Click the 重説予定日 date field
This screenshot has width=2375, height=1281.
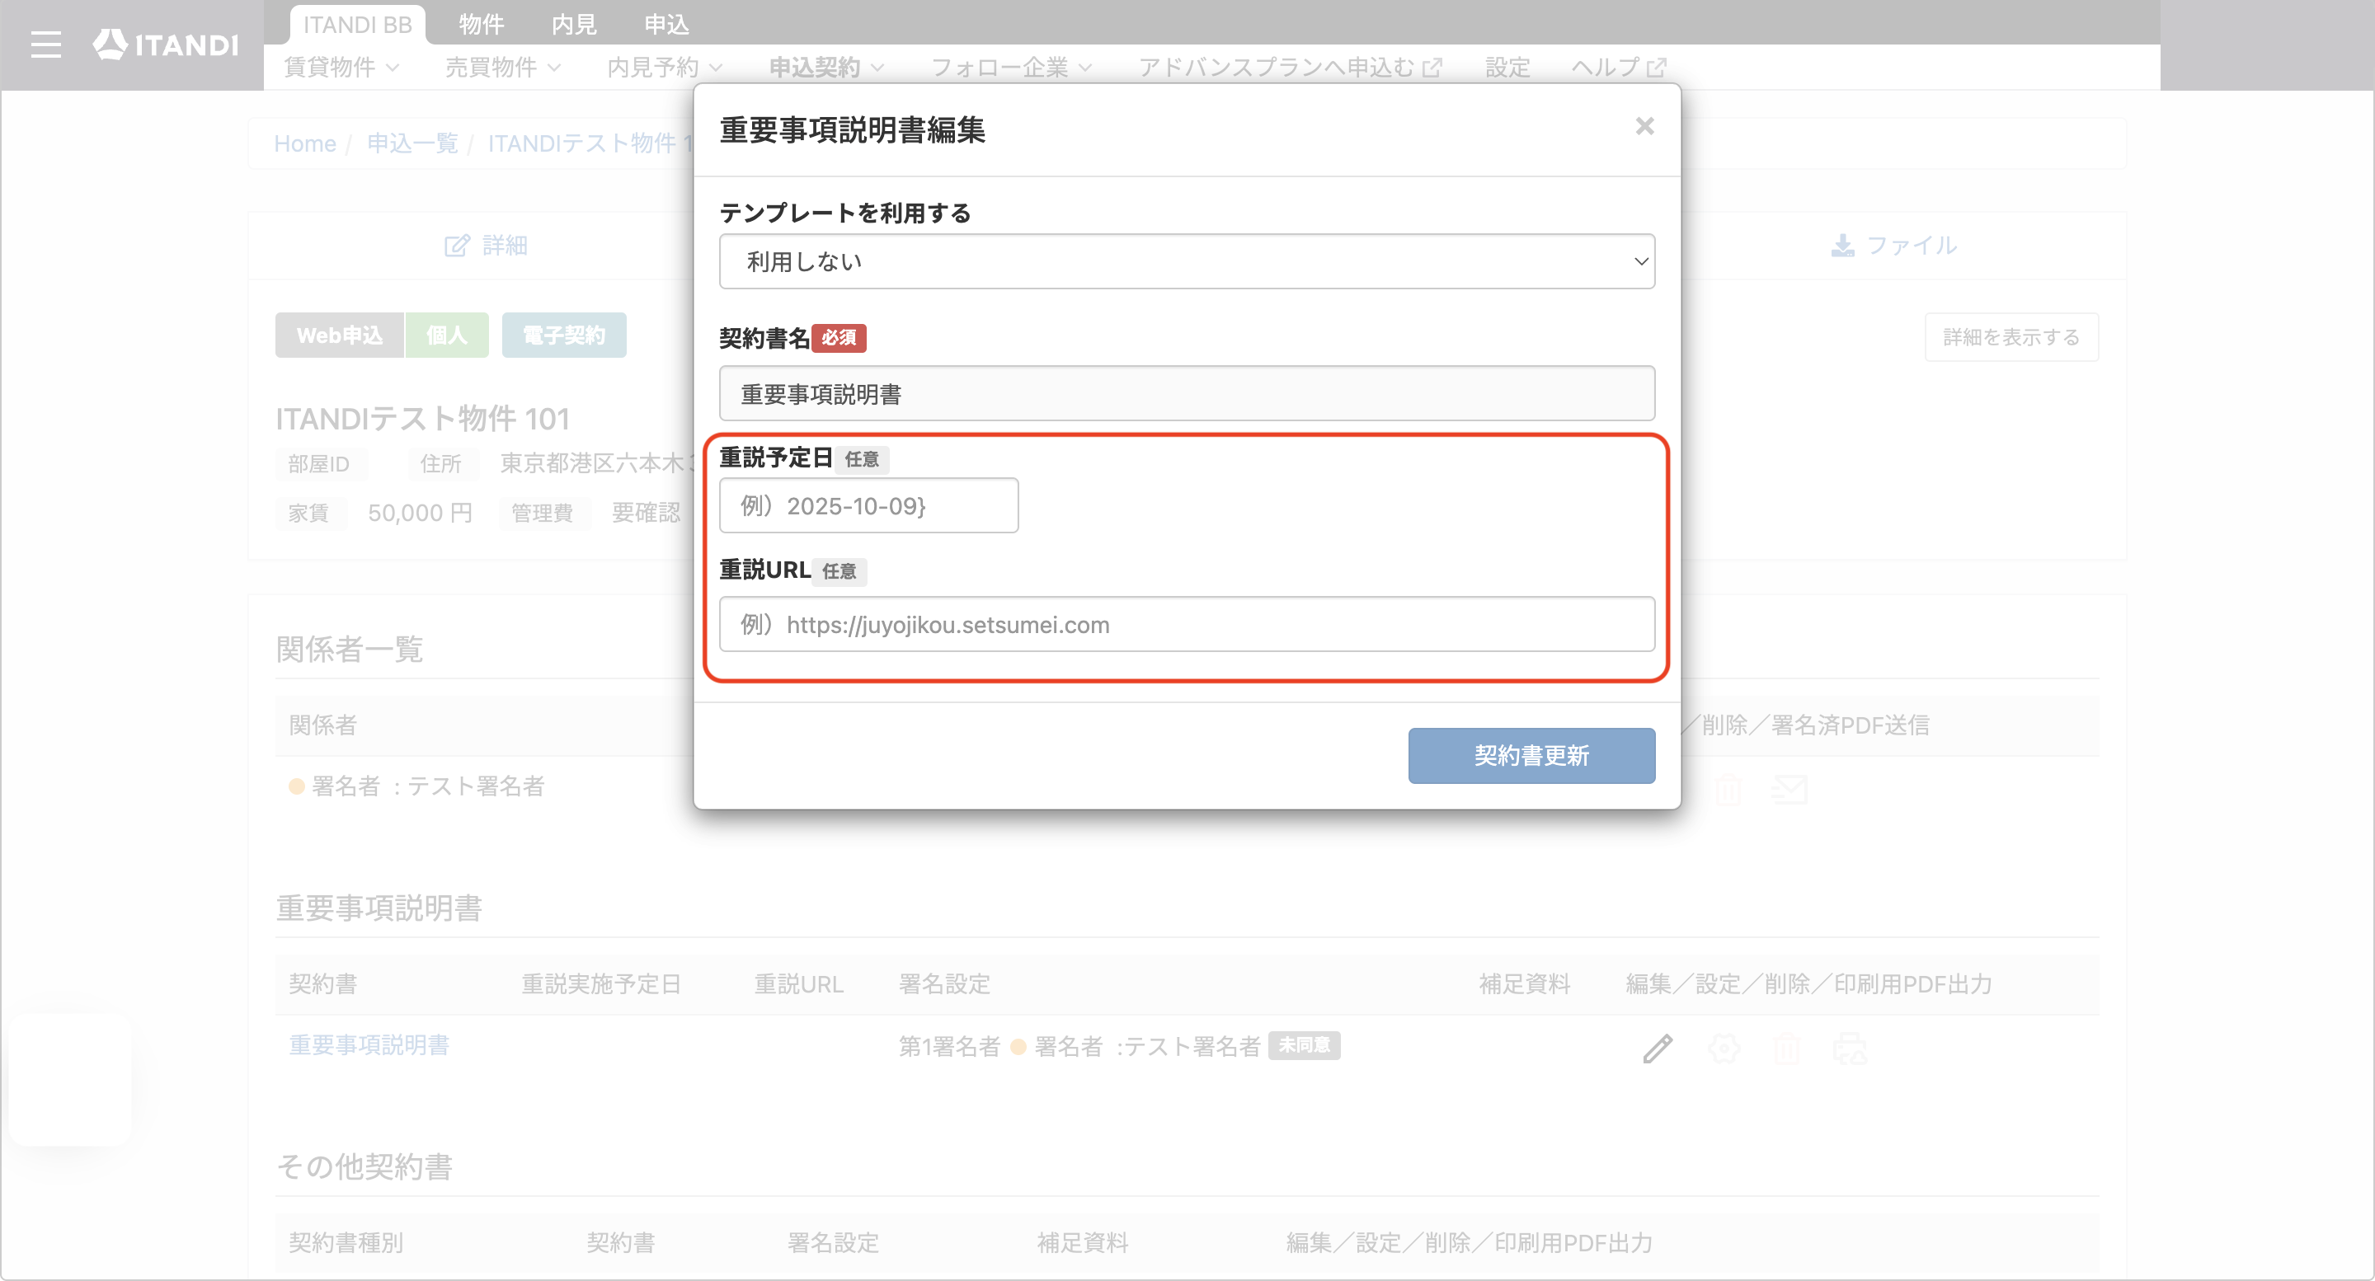pos(868,506)
